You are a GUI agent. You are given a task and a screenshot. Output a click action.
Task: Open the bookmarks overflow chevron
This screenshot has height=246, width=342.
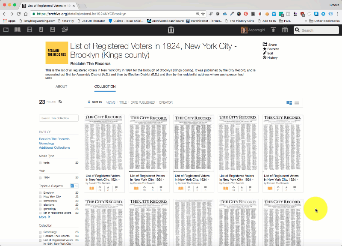coord(306,21)
